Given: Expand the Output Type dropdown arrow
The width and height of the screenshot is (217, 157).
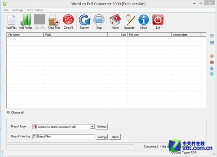Looking at the screenshot, I should coord(92,127).
